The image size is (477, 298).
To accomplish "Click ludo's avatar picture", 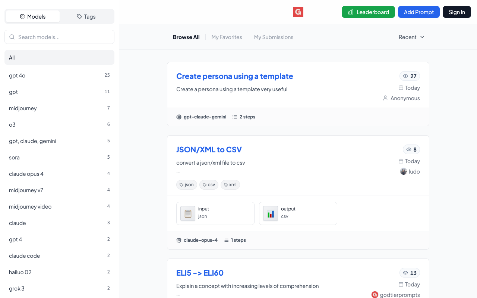I will tap(403, 171).
